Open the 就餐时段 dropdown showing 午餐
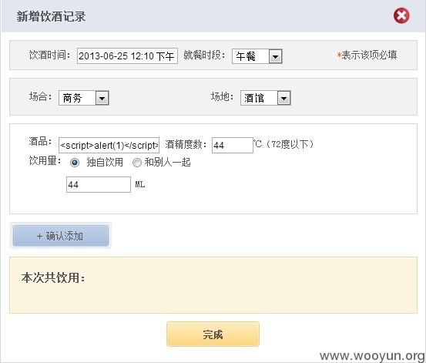This screenshot has height=363, width=426. click(257, 56)
